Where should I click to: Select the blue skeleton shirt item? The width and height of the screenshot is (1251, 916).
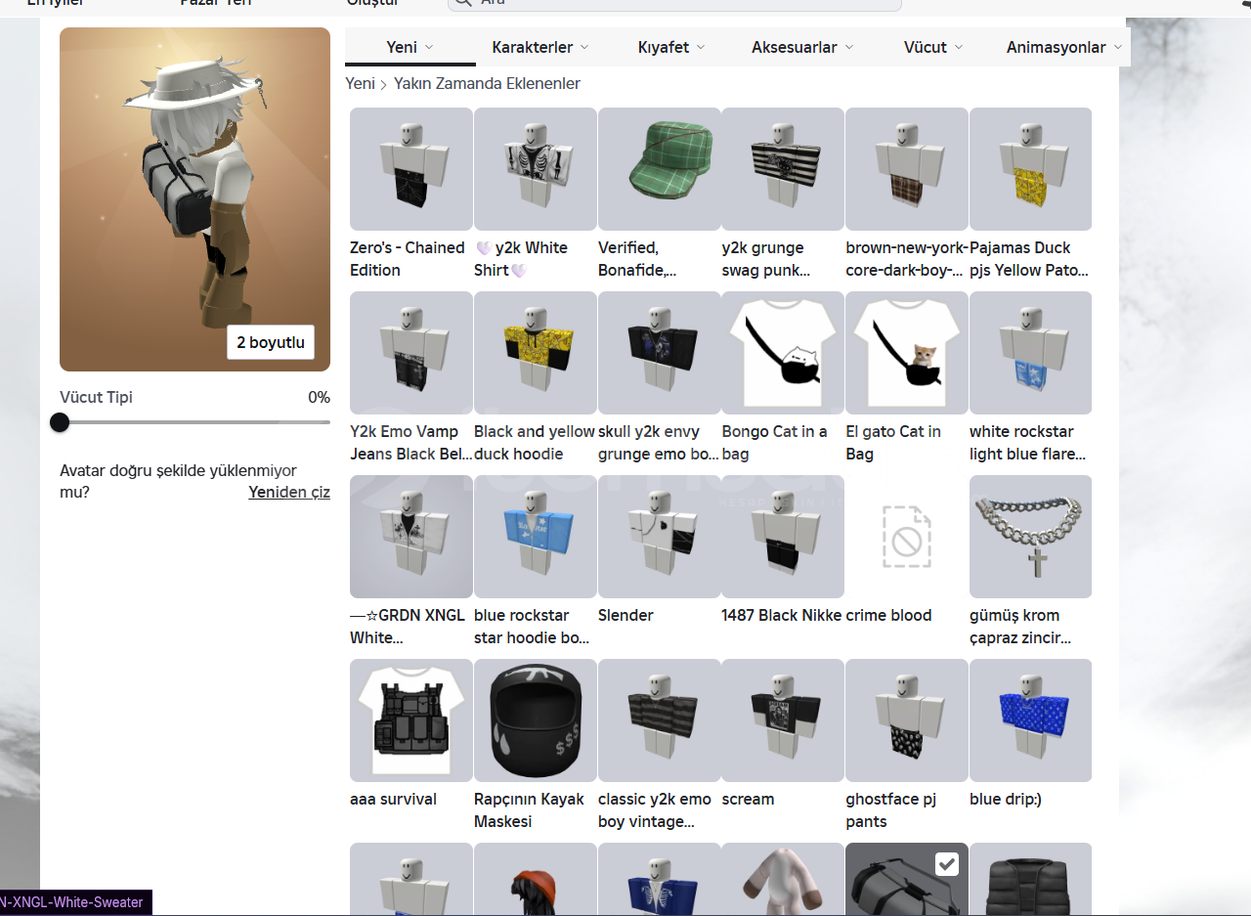[660, 879]
